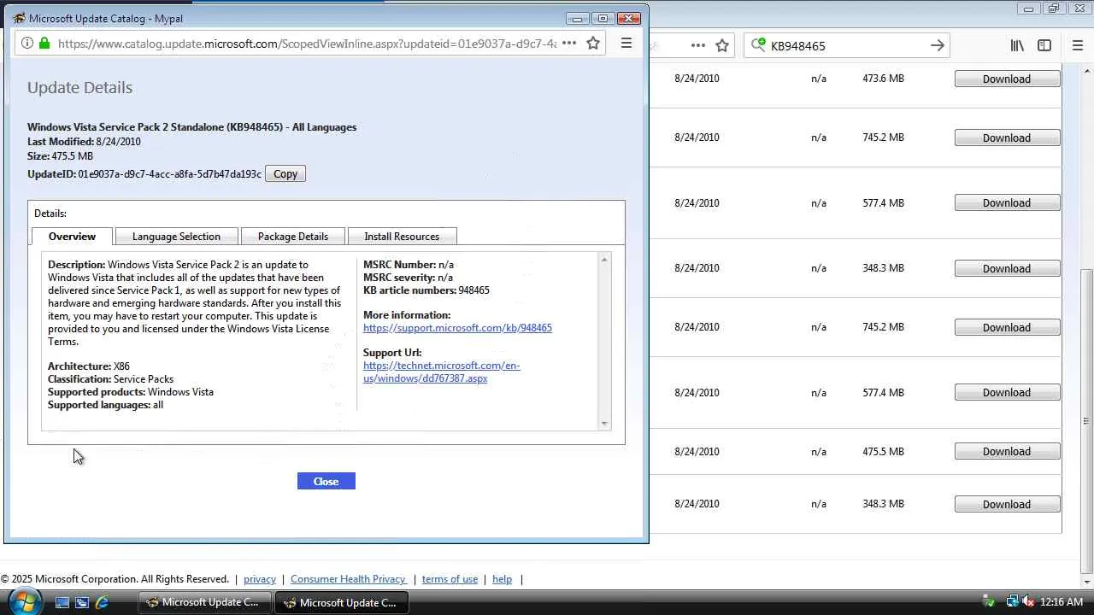Click the muted volume icon in the tray
The height and width of the screenshot is (615, 1094).
(1028, 602)
